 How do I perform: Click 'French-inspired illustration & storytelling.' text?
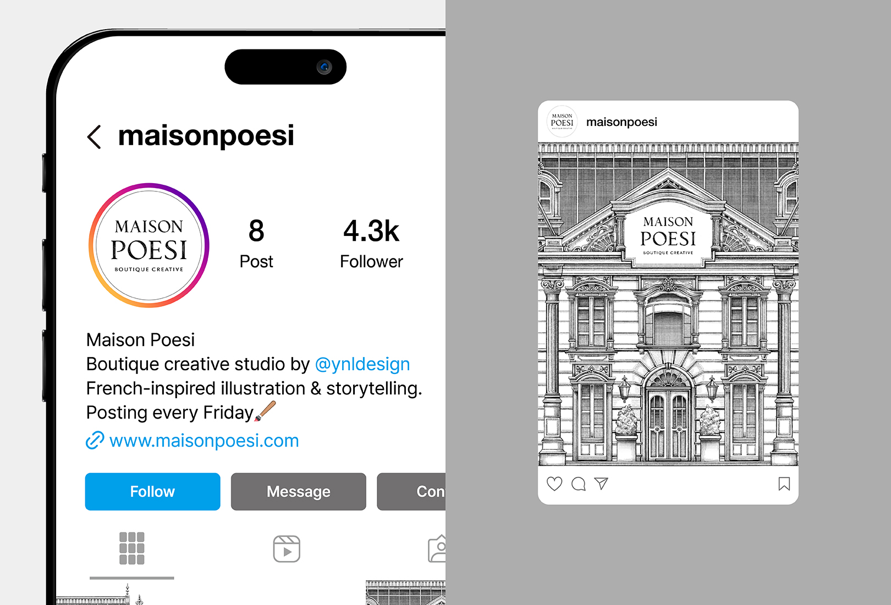click(x=254, y=388)
